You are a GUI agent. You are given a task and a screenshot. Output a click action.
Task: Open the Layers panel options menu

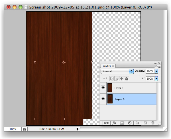[x=158, y=66]
